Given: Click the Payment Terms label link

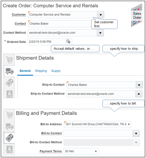Looking at the screenshot, I should (51, 151).
